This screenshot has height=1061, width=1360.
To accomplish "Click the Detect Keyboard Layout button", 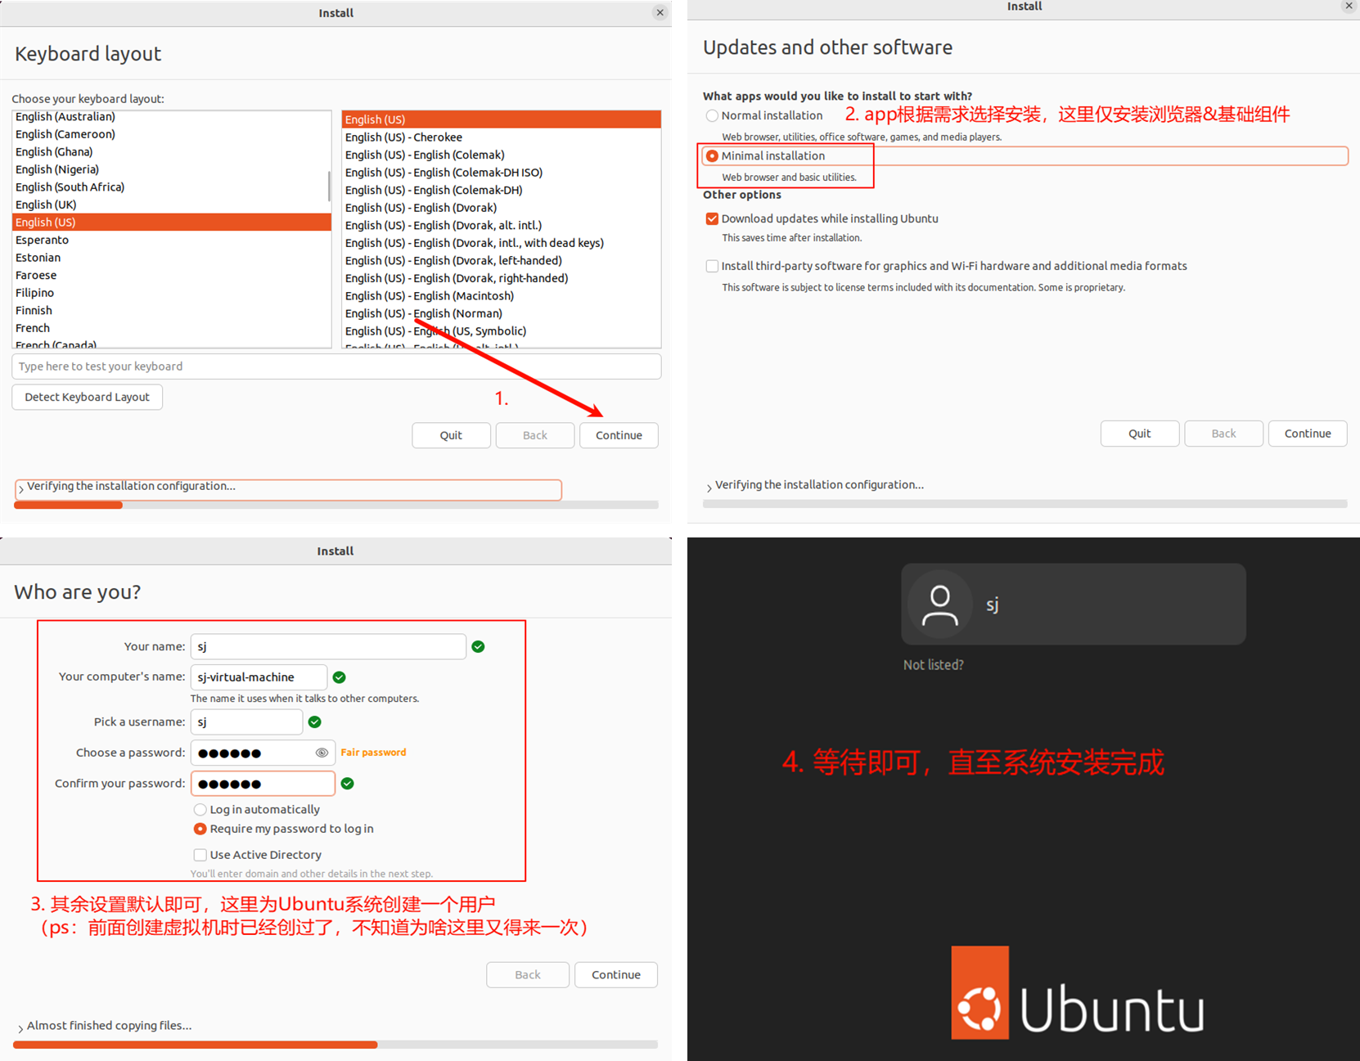I will [x=87, y=397].
